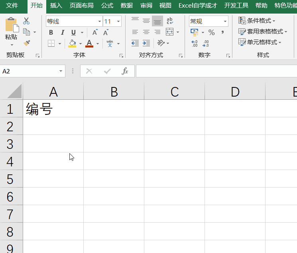Click Insert Function fx button

(125, 71)
